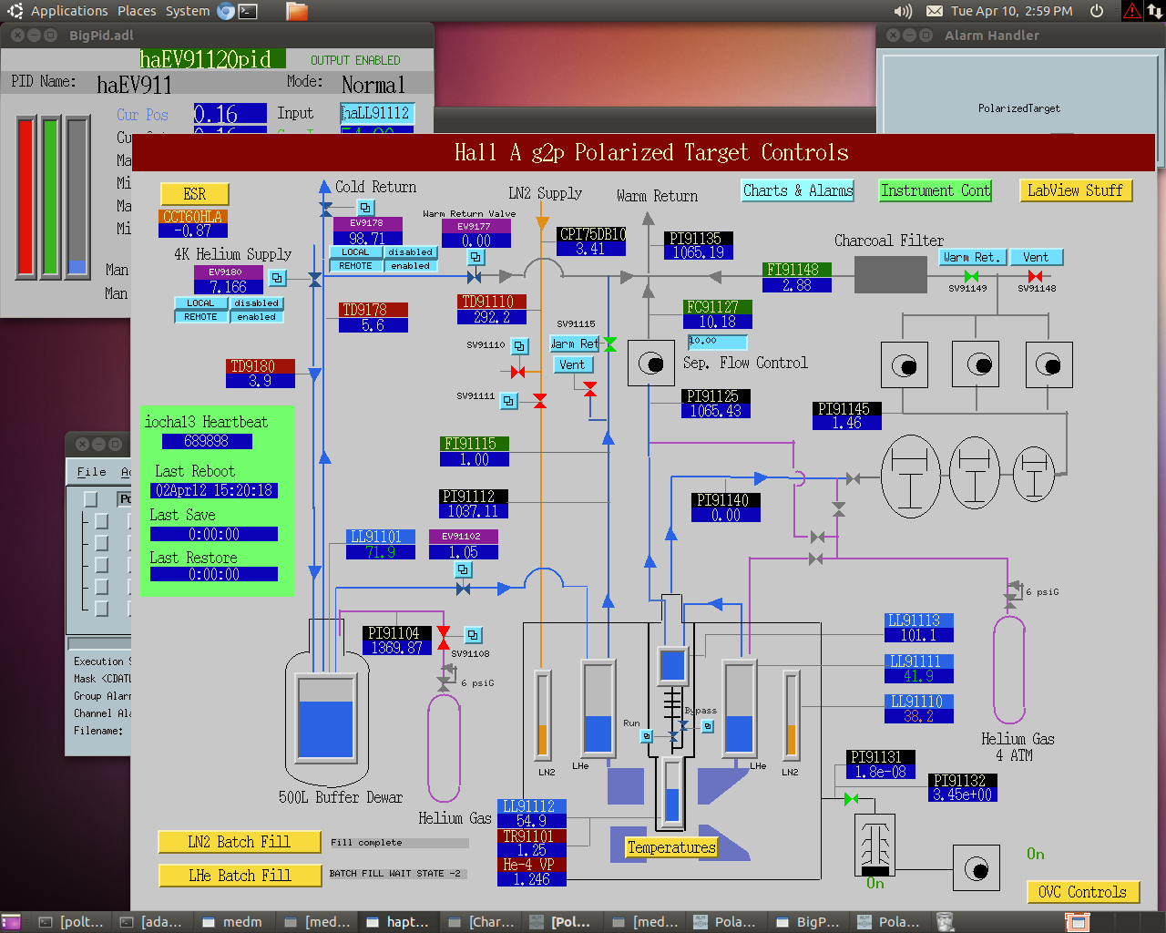Open Instrument Cont menu
Screen dimensions: 1166x933
pos(935,190)
